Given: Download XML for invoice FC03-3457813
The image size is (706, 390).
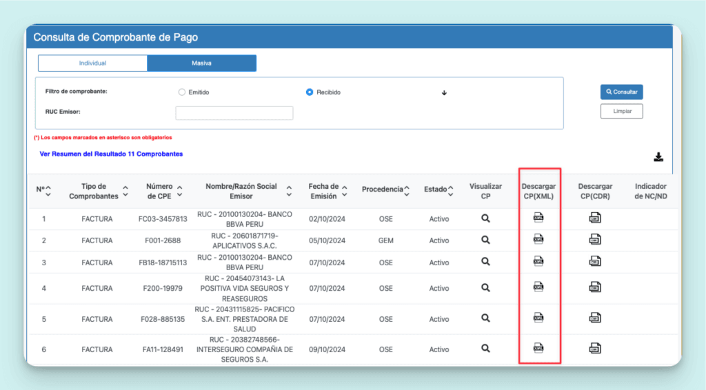Looking at the screenshot, I should pyautogui.click(x=538, y=217).
